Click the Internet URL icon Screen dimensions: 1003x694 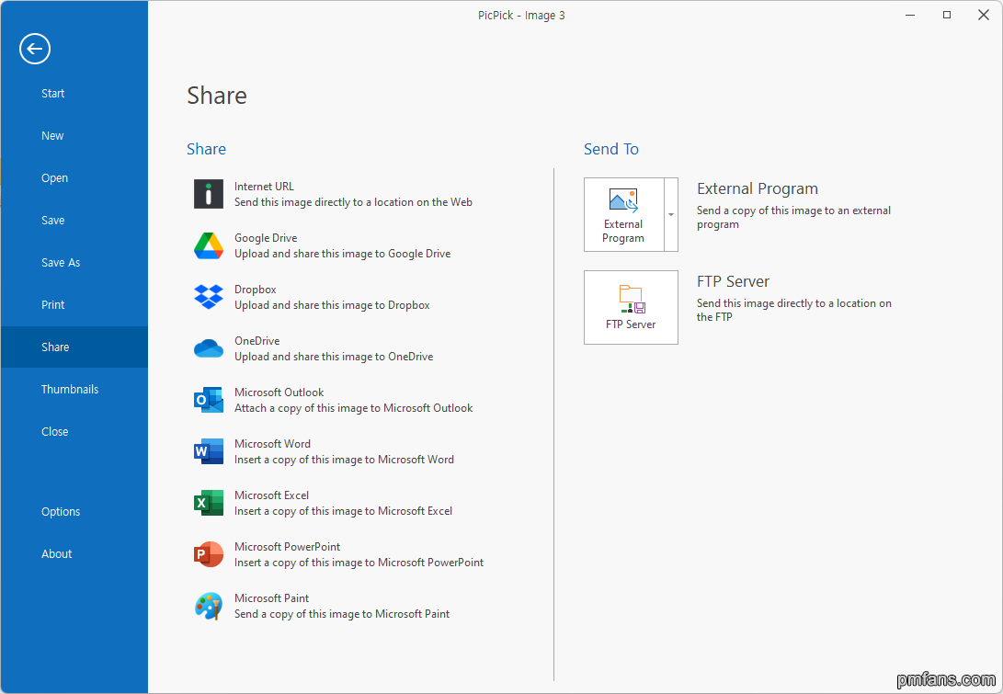click(x=209, y=195)
